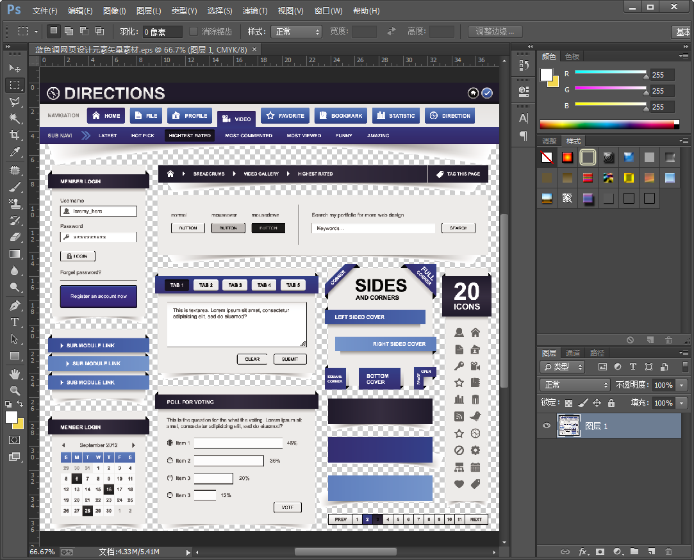Select the Zoom tool
The image size is (694, 560).
(x=15, y=390)
